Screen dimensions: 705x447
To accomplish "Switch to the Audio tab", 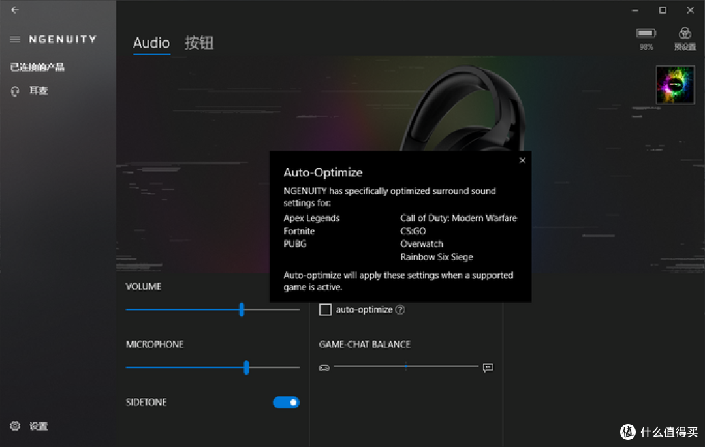I will click(151, 42).
